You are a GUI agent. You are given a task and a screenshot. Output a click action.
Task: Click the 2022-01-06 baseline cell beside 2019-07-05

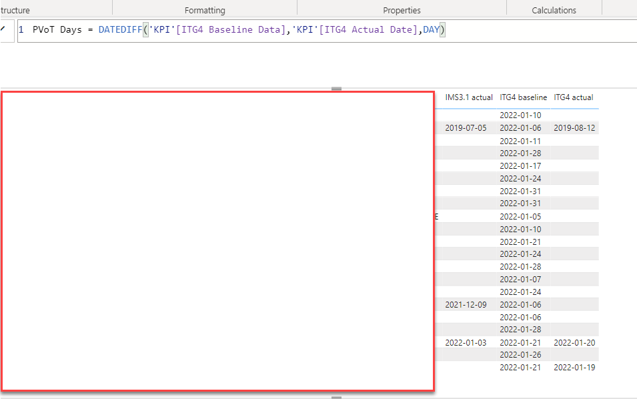520,128
